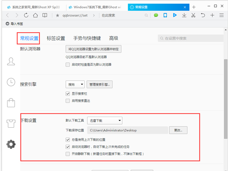Open the skin shirt sidebar icon
Image resolution: width=228 pixels, height=171 pixels.
click(11, 123)
